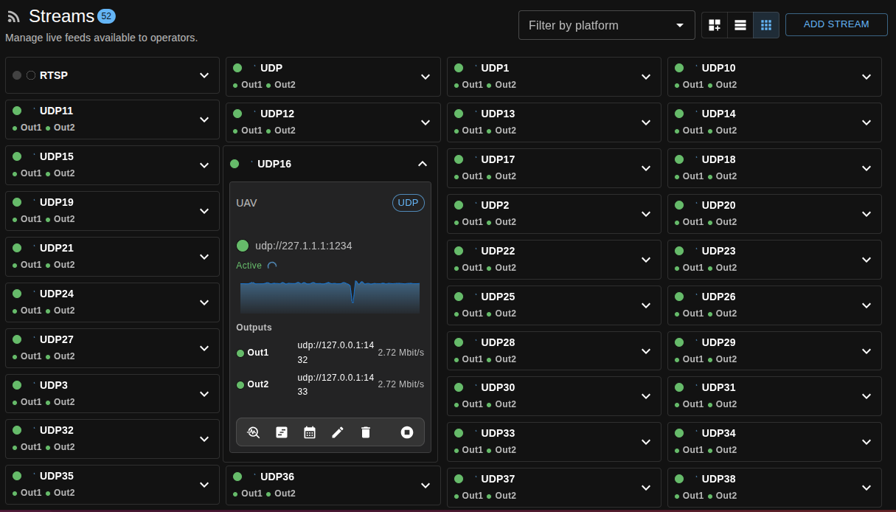
Task: Click the UDP25 stream title
Action: (498, 297)
